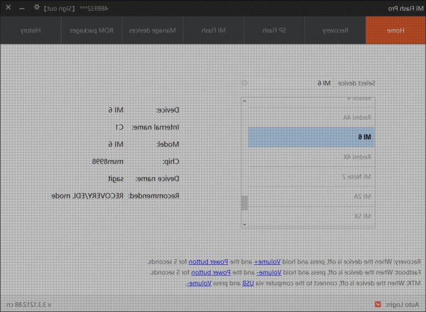Switch to the ROM packages tab
Screen dimensions: 426x312
(91, 31)
